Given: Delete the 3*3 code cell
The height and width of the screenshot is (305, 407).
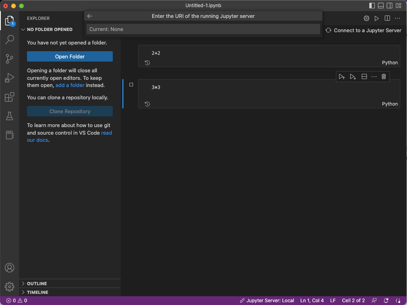Looking at the screenshot, I should [384, 76].
